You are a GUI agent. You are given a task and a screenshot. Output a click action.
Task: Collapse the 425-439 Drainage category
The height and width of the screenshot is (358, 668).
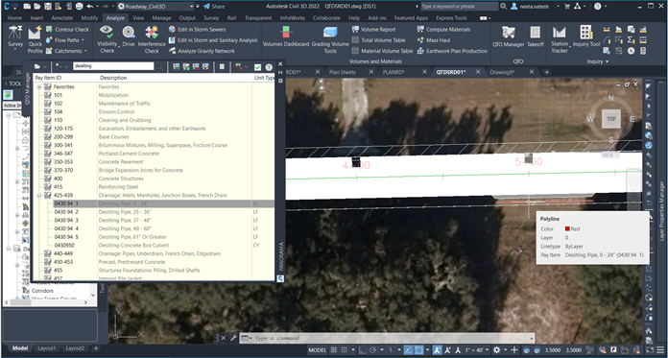coord(39,195)
